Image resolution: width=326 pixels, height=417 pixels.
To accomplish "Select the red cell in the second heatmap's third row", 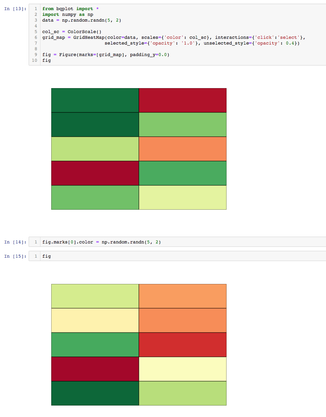I will click(x=182, y=344).
